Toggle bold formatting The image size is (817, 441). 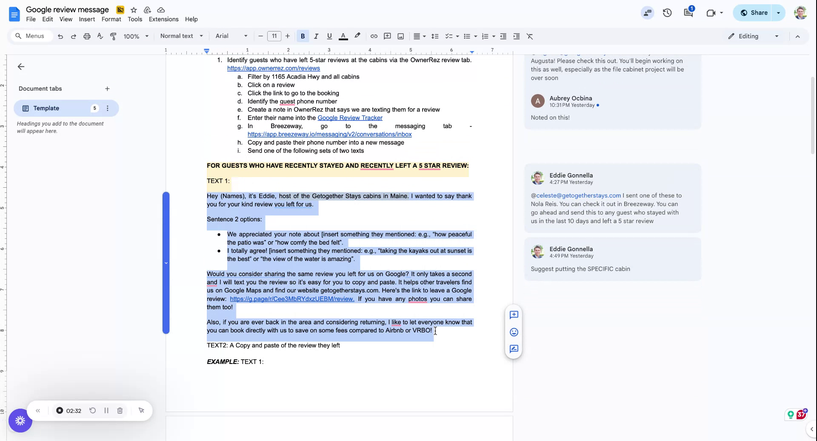coord(303,36)
